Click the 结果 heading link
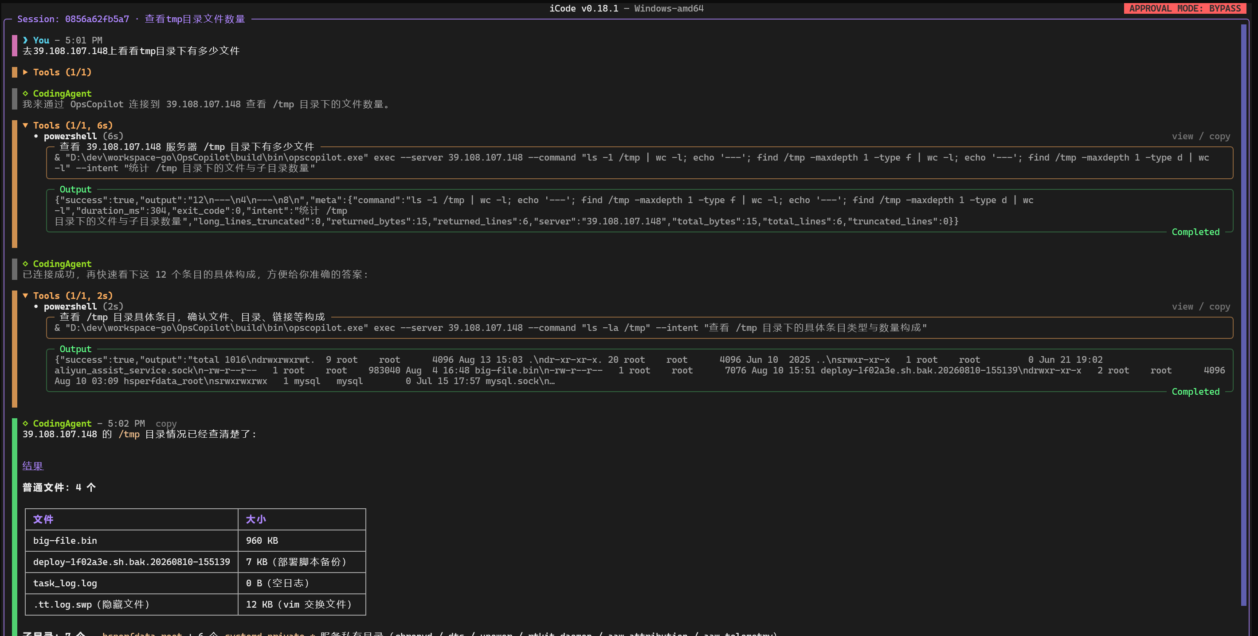Viewport: 1258px width, 636px height. coord(33,466)
